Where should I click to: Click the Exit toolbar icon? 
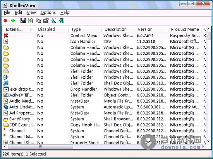click(61, 20)
